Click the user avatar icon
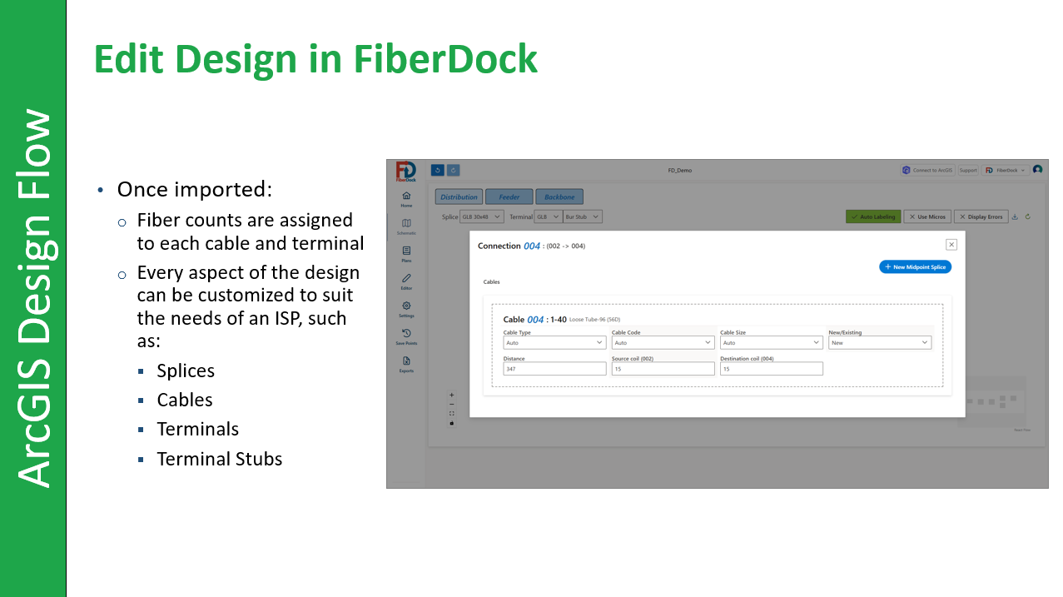 1037,170
